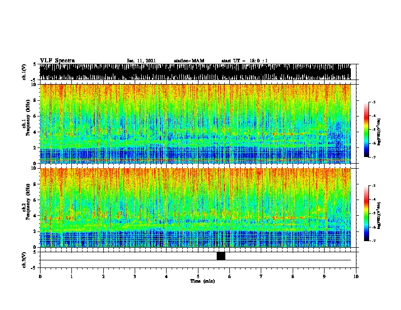The image size is (401, 310).
Task: Click the date "Jan. 11, 2021"
Action: pyautogui.click(x=141, y=61)
